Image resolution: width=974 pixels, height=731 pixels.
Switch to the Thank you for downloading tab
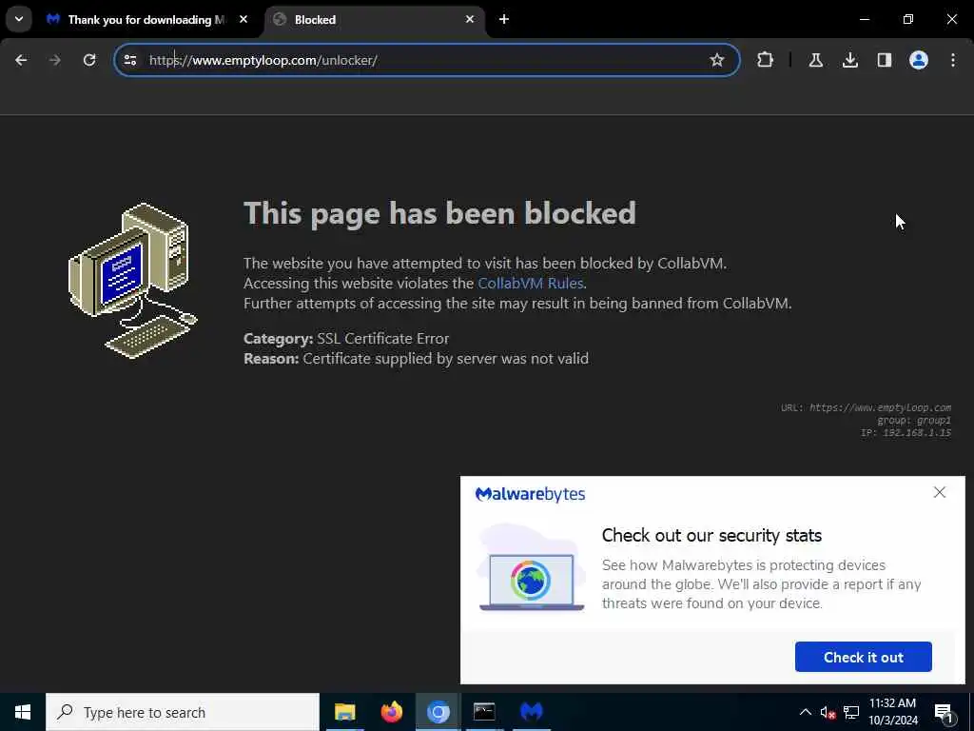[x=146, y=20]
